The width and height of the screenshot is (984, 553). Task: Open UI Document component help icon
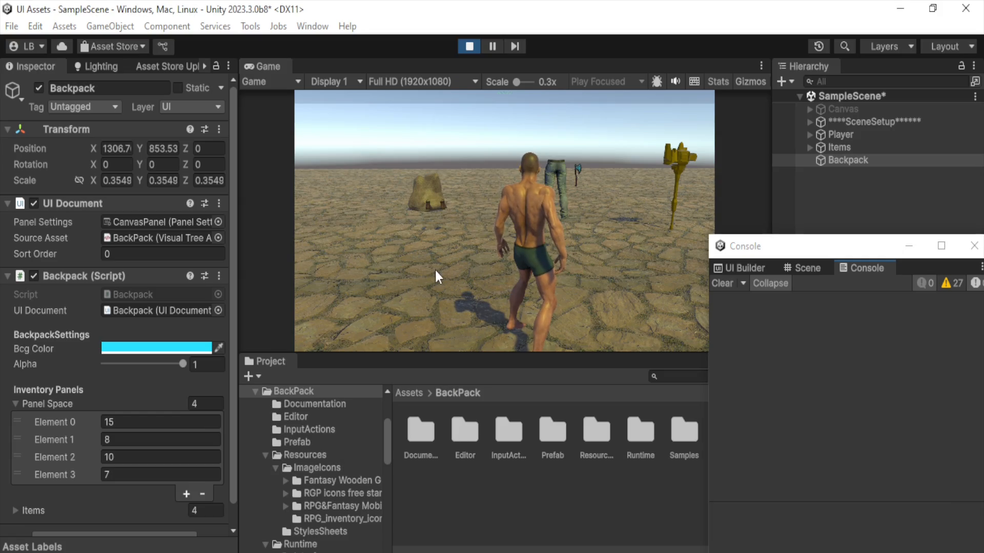pos(190,203)
